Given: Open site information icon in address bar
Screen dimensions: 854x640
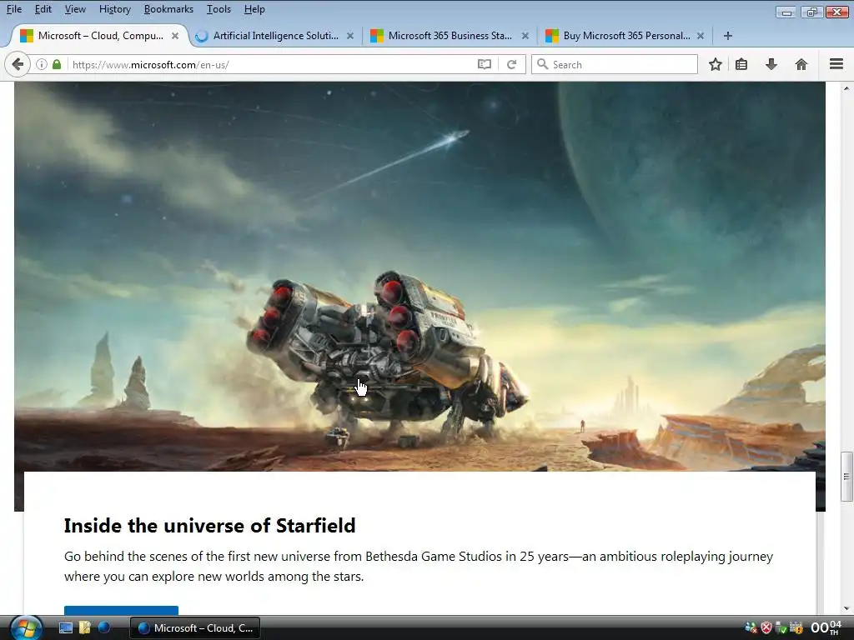Looking at the screenshot, I should [42, 64].
